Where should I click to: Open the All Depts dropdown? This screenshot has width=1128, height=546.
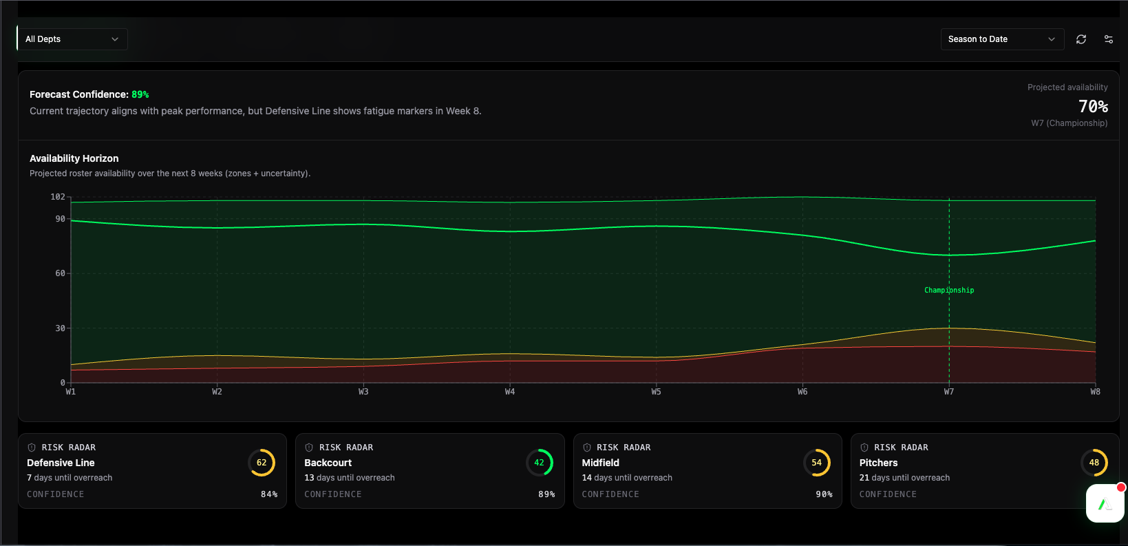(72, 39)
